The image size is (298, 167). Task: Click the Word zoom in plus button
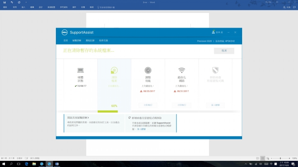point(289,158)
